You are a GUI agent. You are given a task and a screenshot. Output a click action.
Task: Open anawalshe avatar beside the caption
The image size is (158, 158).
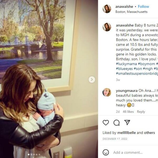pyautogui.click(x=107, y=27)
